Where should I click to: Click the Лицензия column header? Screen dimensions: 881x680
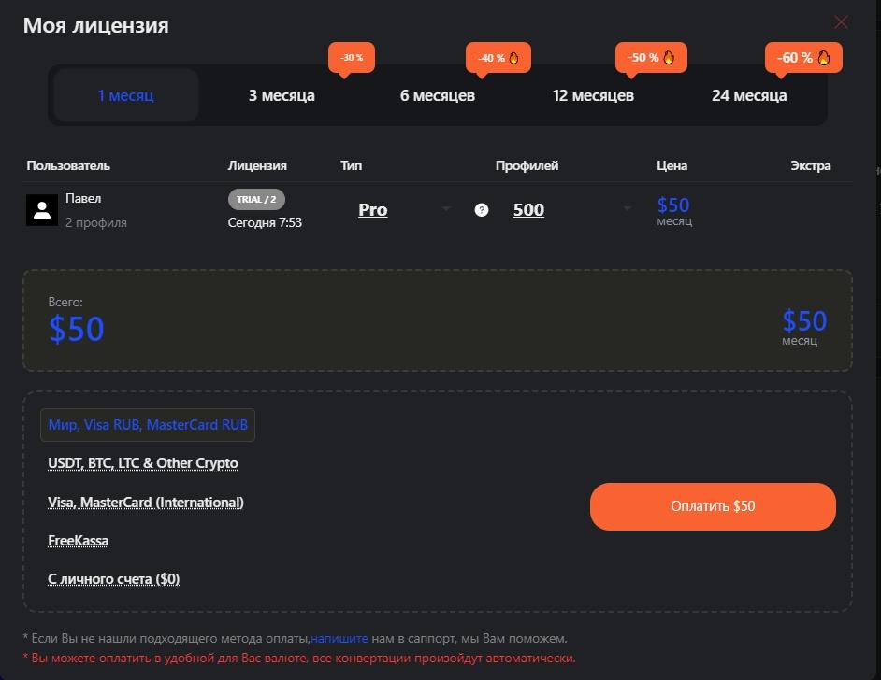click(257, 165)
